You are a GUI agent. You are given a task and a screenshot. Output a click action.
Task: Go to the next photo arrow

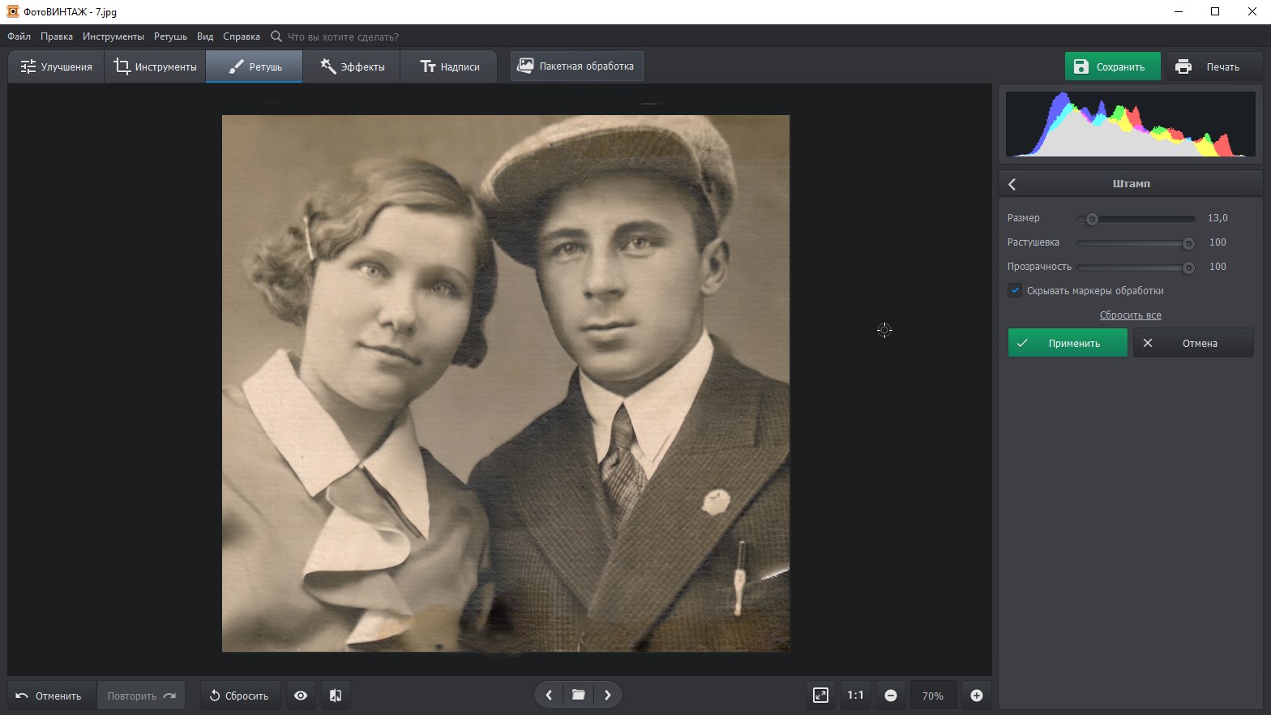[x=608, y=695]
